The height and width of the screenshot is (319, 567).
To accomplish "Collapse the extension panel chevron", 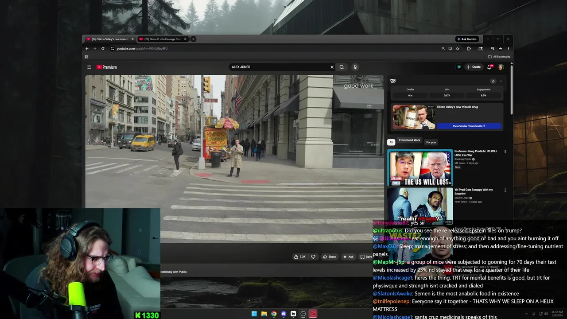I will point(501,81).
